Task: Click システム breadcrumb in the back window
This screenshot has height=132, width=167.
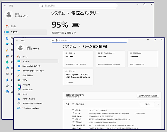Action: [58, 13]
